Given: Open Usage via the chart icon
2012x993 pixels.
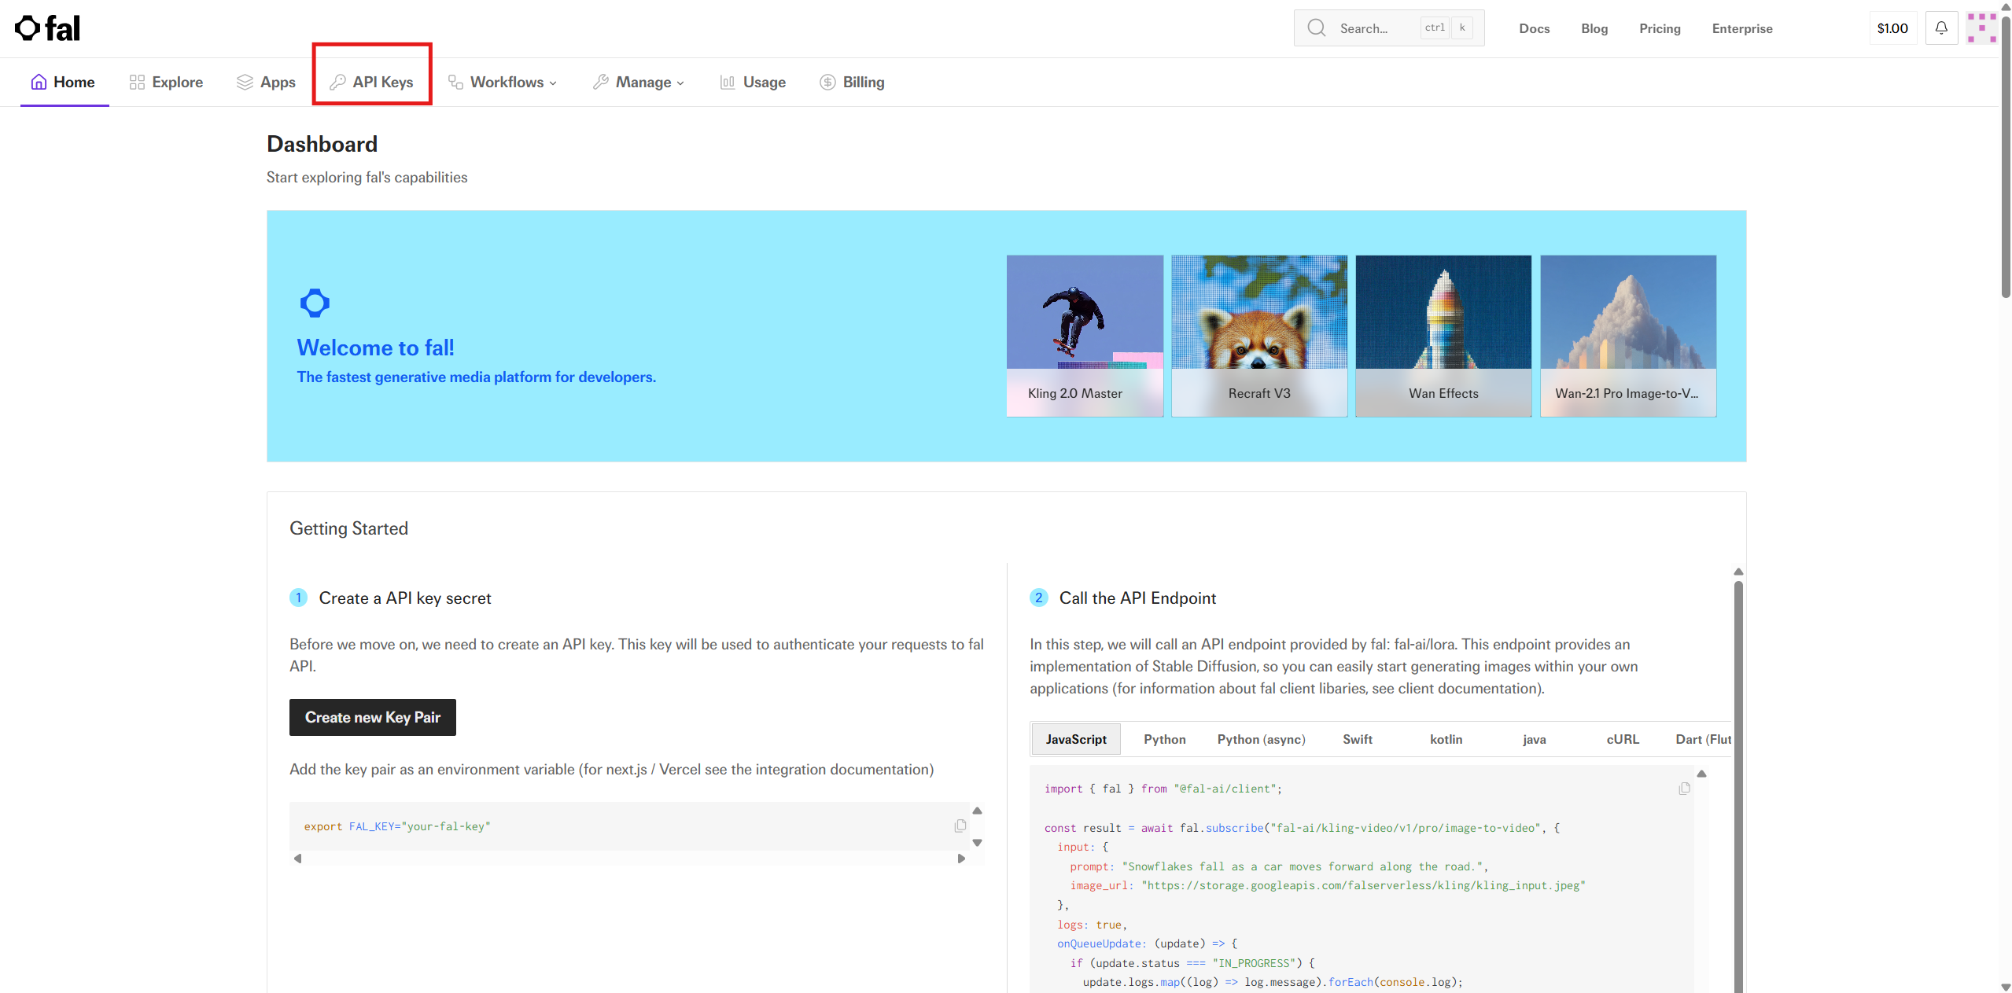Looking at the screenshot, I should pyautogui.click(x=727, y=83).
